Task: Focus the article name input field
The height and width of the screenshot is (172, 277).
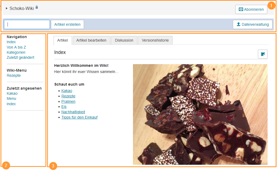Action: 27,24
